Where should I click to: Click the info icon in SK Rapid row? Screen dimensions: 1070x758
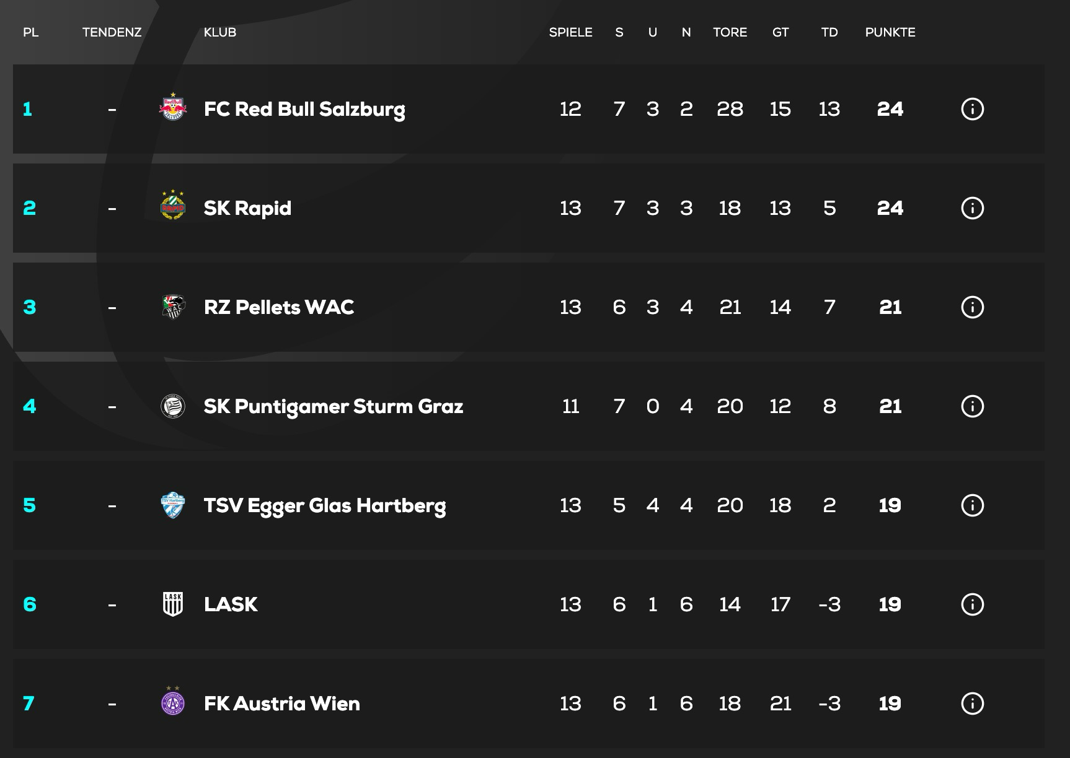972,208
